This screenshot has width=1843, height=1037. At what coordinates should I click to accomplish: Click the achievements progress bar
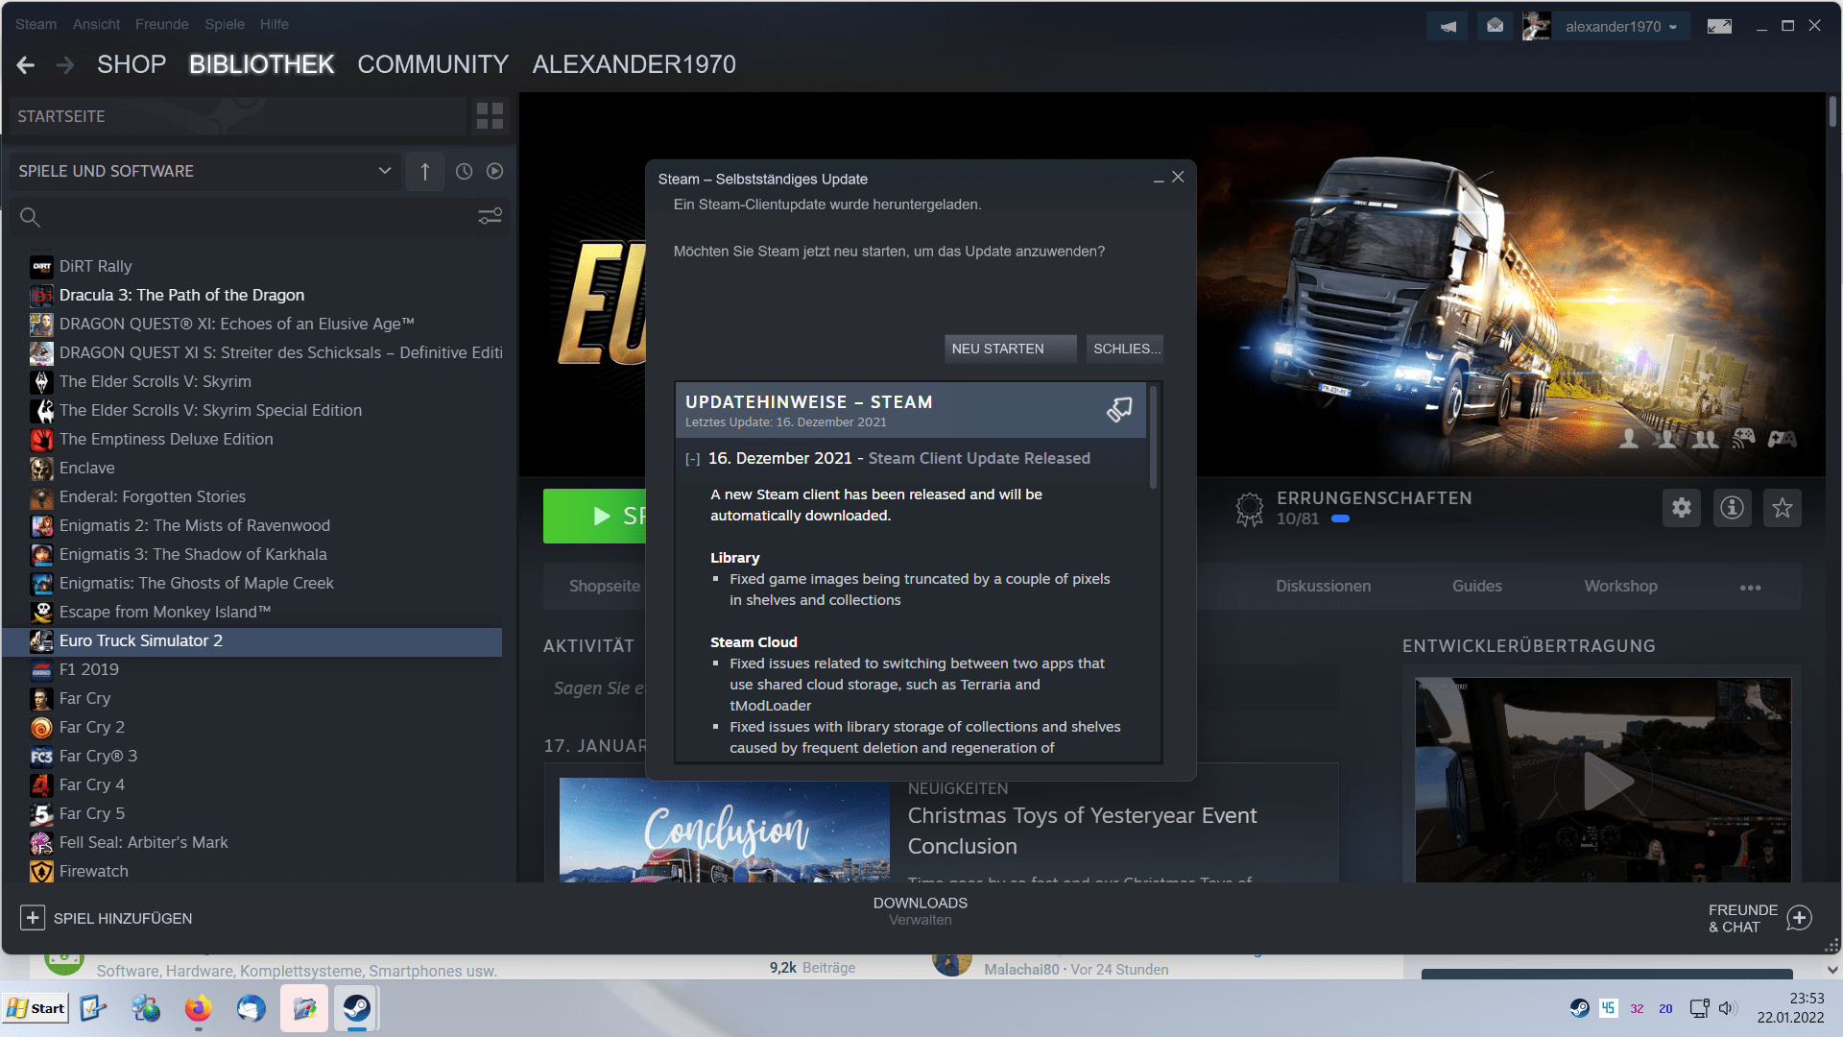(1401, 519)
